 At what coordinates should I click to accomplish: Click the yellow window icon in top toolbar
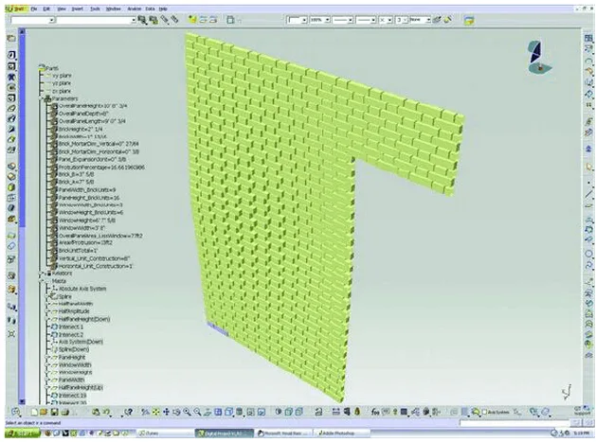pos(469,20)
